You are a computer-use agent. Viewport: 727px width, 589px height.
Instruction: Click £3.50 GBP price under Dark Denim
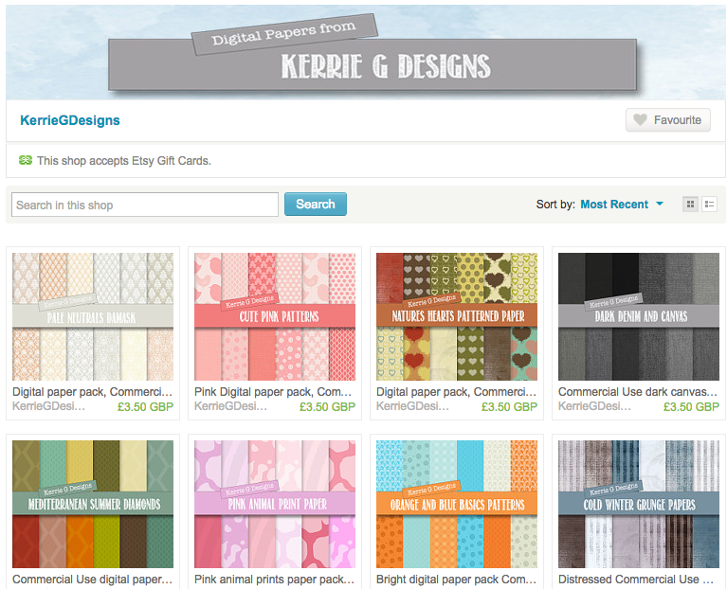pos(691,407)
